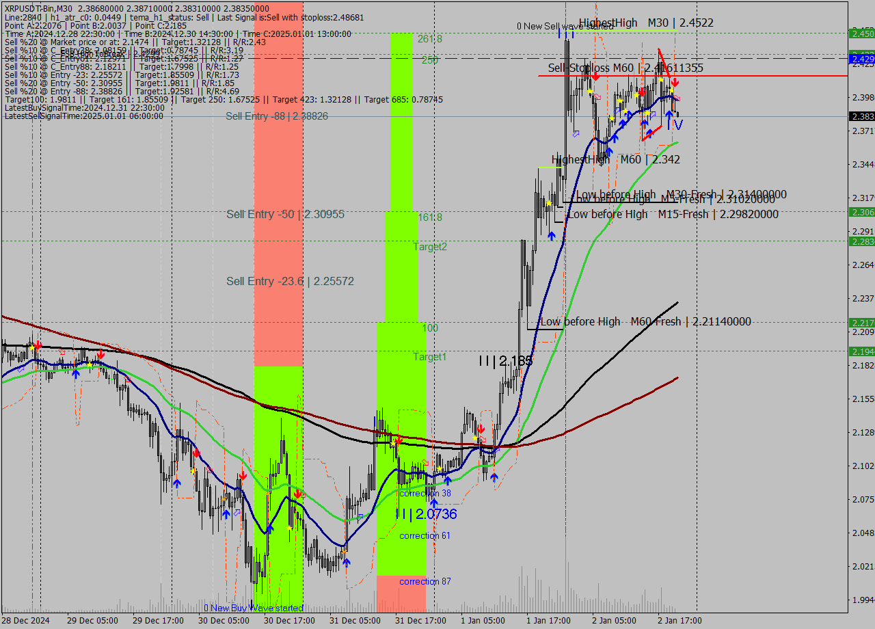Click the '29 Dec 17:00' time axis label

tap(158, 621)
